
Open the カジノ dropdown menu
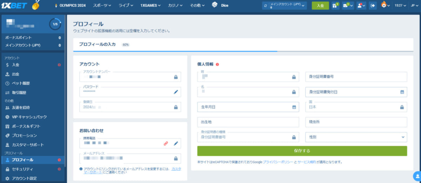175,6
